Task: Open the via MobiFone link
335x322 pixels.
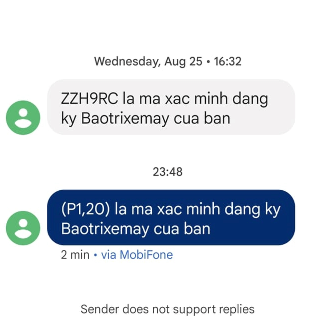Action: point(137,255)
